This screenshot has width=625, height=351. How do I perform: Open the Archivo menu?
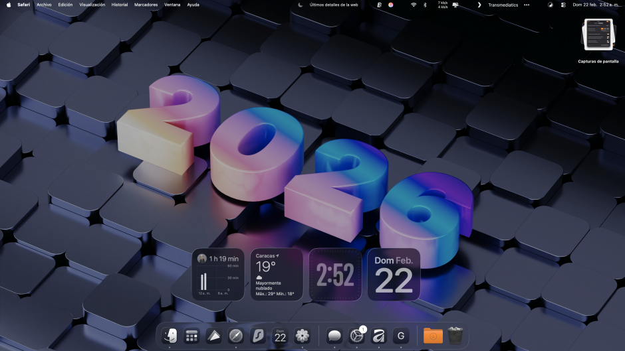[44, 5]
